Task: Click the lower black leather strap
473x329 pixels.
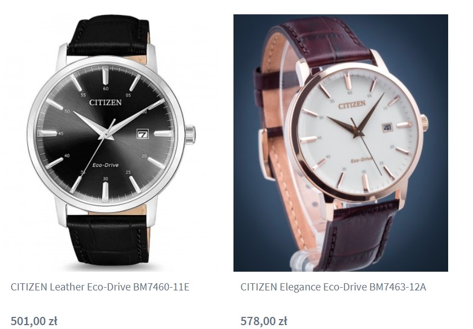Action: tap(107, 239)
